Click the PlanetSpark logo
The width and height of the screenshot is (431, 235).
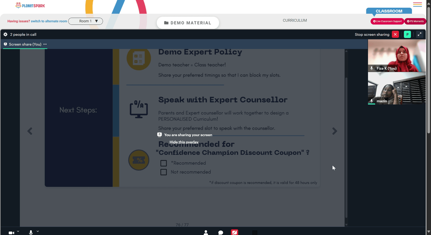30,6
